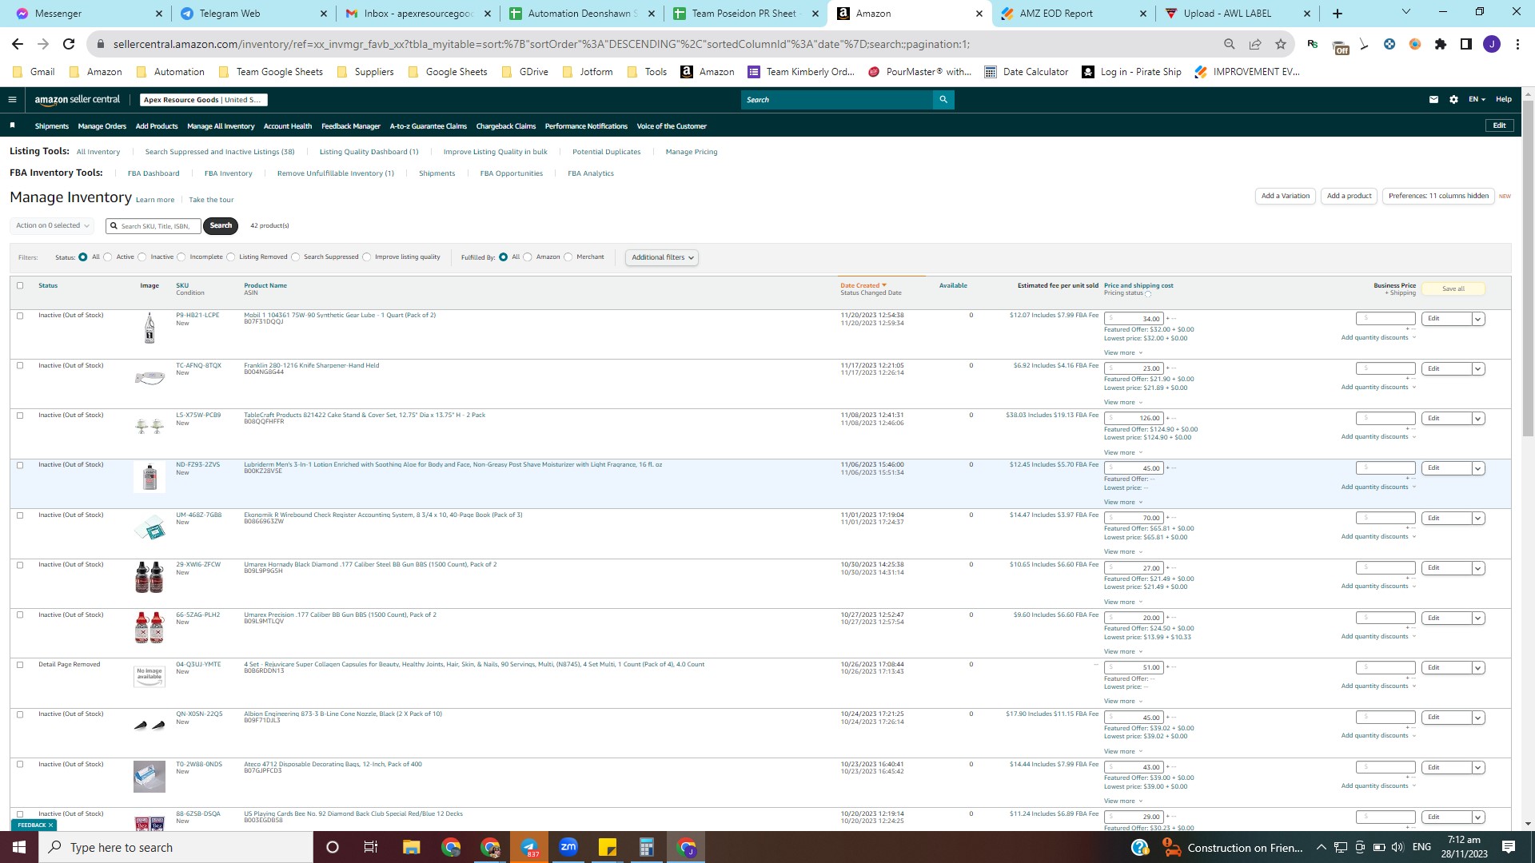The width and height of the screenshot is (1535, 863).
Task: Expand View more for Mobil gear lube row
Action: [1123, 353]
